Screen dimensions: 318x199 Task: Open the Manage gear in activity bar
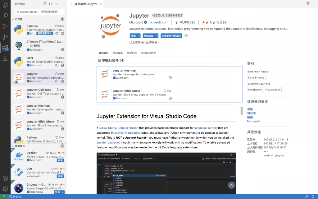pyautogui.click(x=5, y=189)
